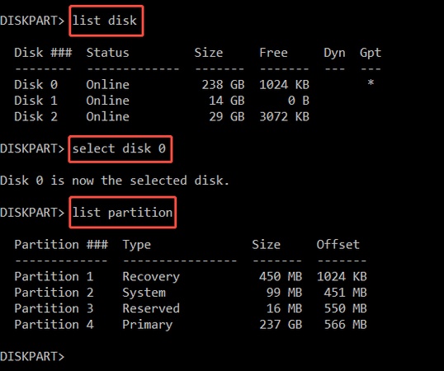
Task: Click the empty DISKPART prompt at bottom
Action: [x=32, y=356]
